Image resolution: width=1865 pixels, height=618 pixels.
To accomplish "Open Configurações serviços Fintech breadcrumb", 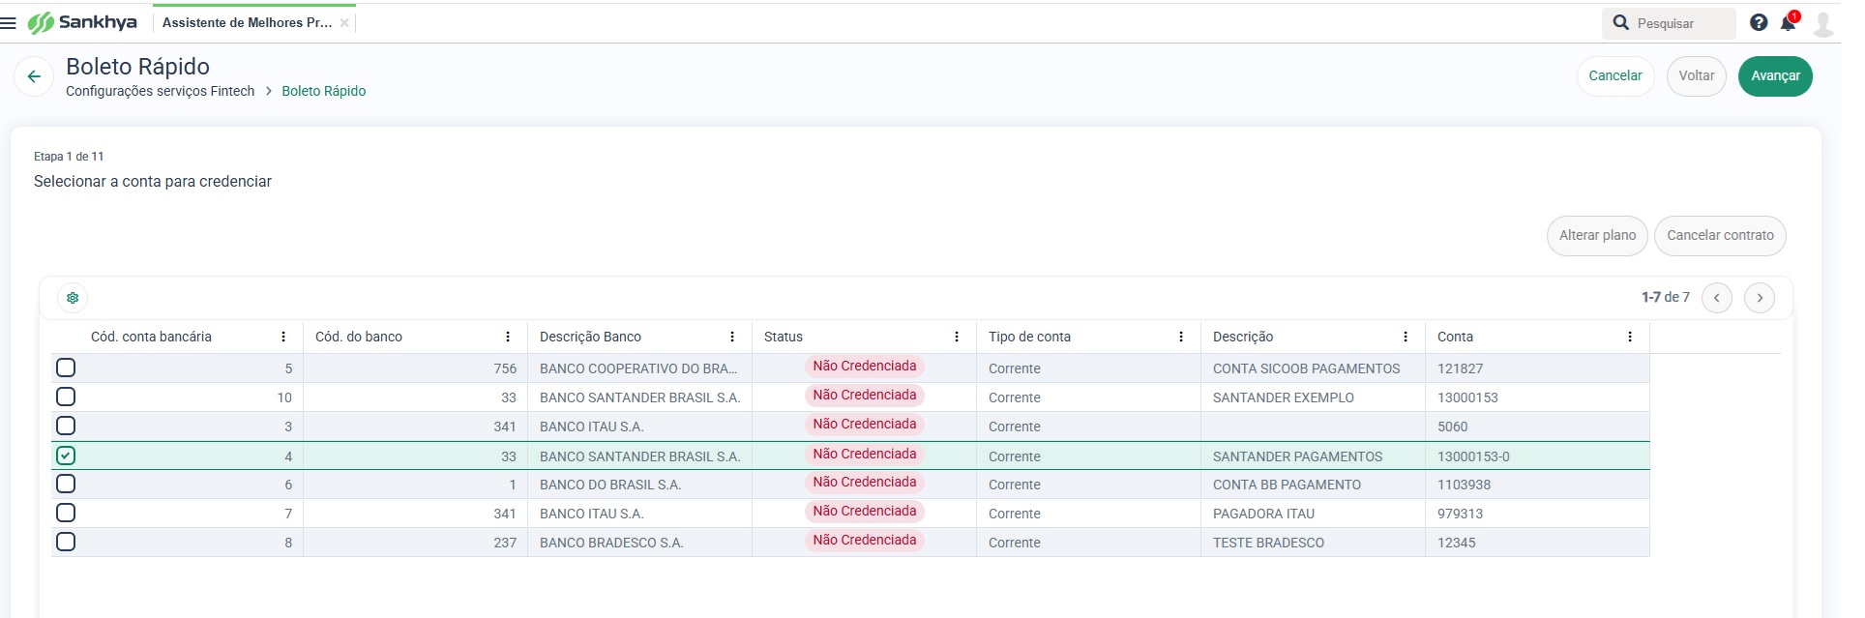I will pos(160,91).
